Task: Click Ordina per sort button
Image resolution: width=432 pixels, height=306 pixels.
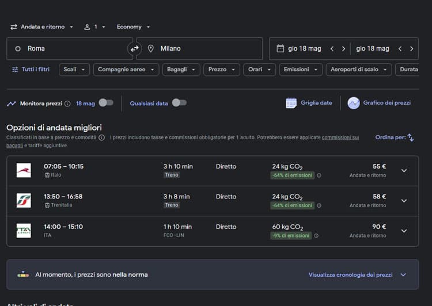Action: (x=394, y=137)
